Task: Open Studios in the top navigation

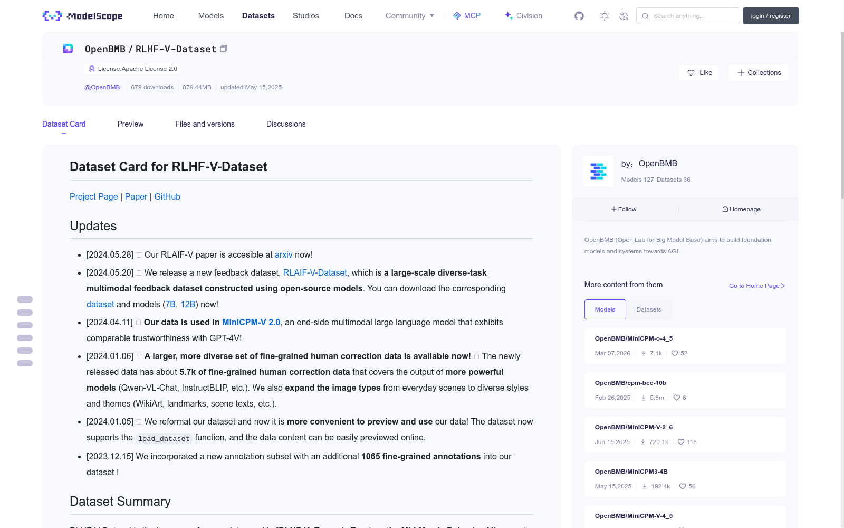Action: coord(306,16)
